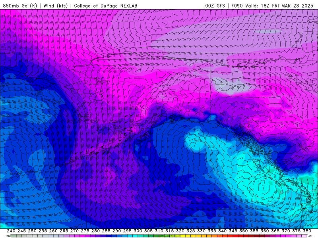Click the colorbar value 295
The image size is (318, 238).
tap(127, 231)
